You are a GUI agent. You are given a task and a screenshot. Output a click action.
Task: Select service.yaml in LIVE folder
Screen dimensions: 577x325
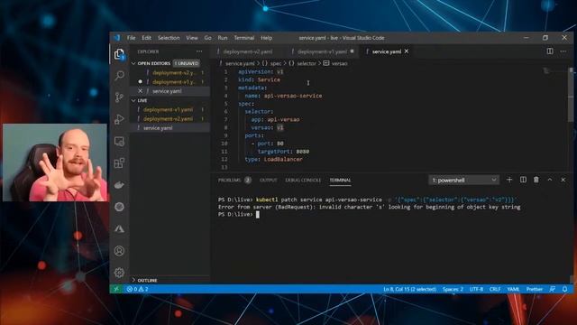coord(158,128)
